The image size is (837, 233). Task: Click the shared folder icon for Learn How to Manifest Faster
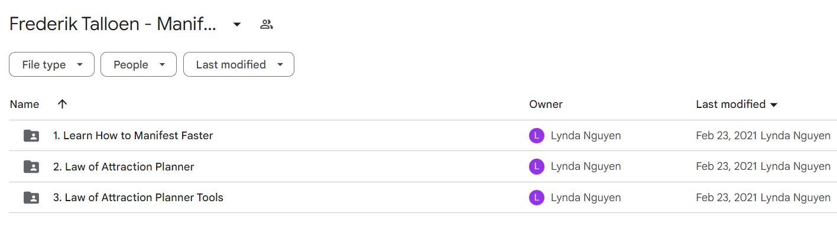coord(31,136)
